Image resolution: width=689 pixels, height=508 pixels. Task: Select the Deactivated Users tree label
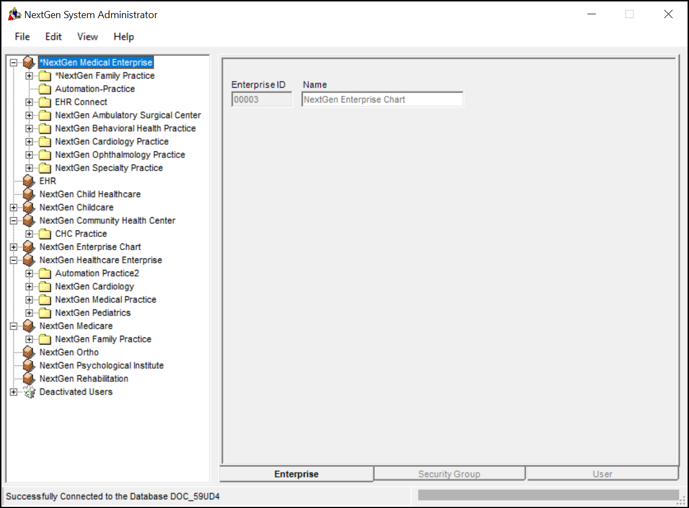click(76, 392)
